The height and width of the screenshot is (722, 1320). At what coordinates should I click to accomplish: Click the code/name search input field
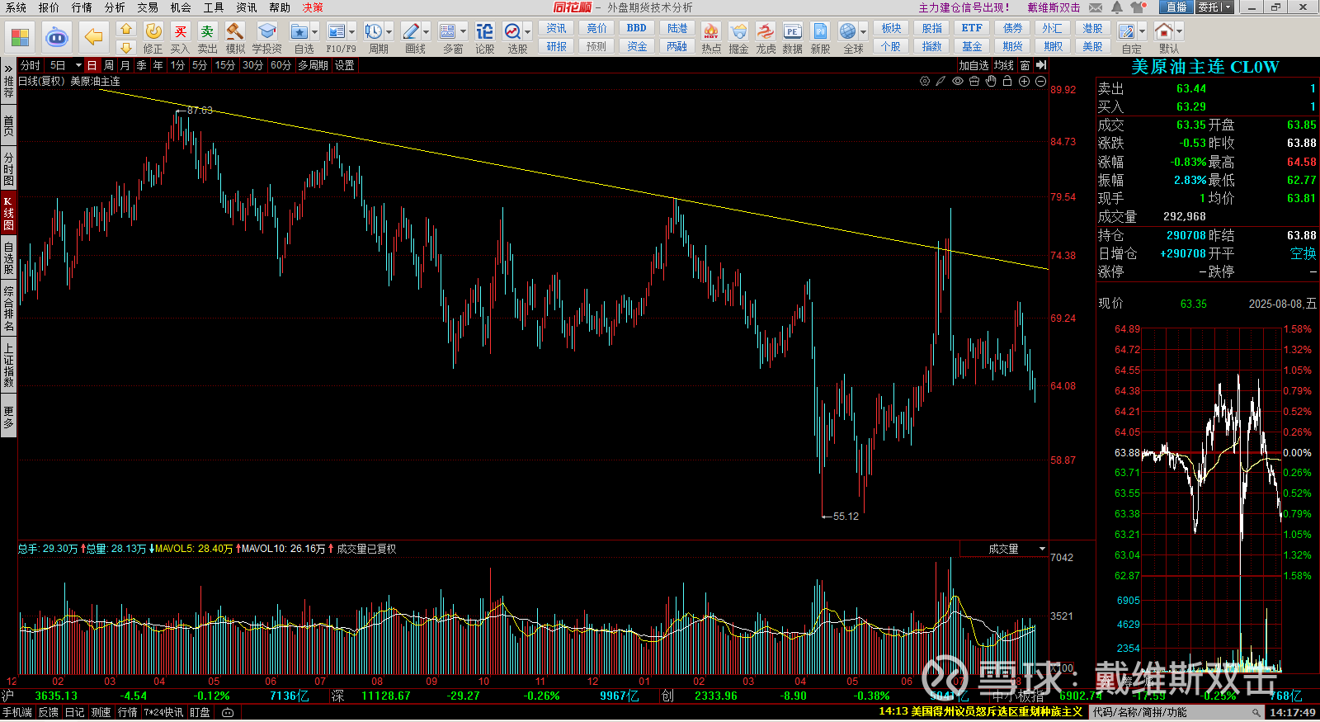[1176, 712]
